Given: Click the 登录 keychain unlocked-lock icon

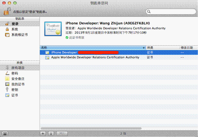Looking at the screenshot, I should (7, 24).
